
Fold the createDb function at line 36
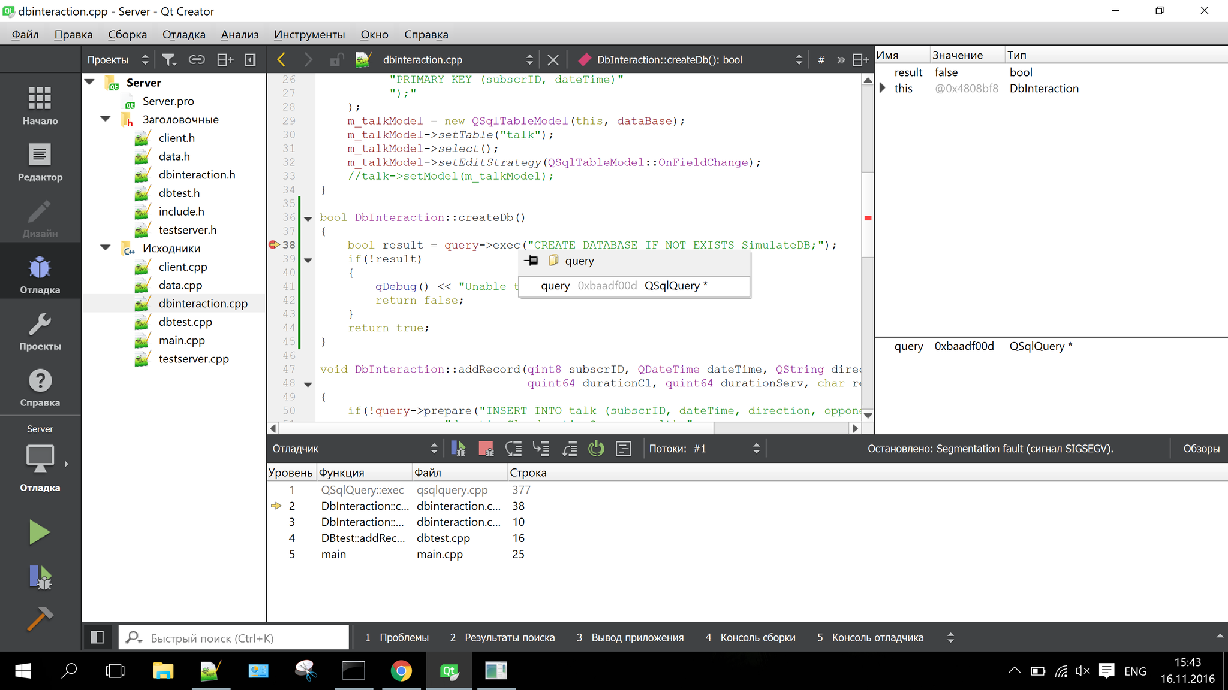coord(308,218)
